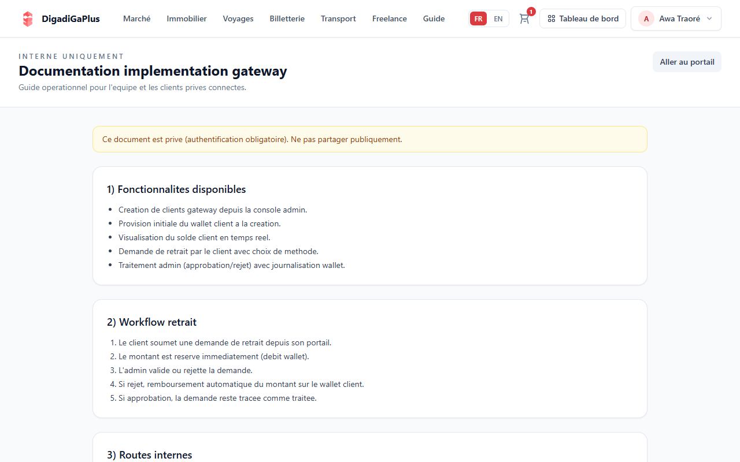Click the Documentation implementation gateway heading
This screenshot has height=462, width=740.
click(153, 71)
